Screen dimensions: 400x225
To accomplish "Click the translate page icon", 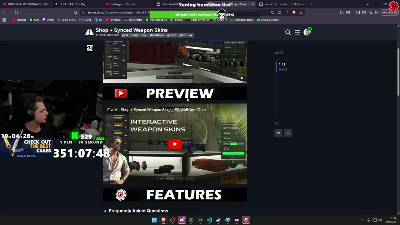I will (272, 12).
